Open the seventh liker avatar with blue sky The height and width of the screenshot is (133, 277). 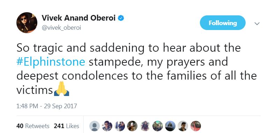coord(170,126)
